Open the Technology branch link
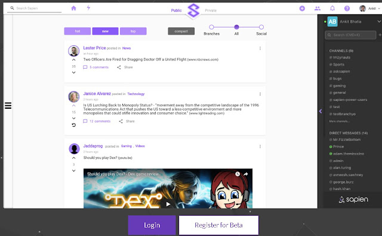382x236 pixels. point(136,94)
